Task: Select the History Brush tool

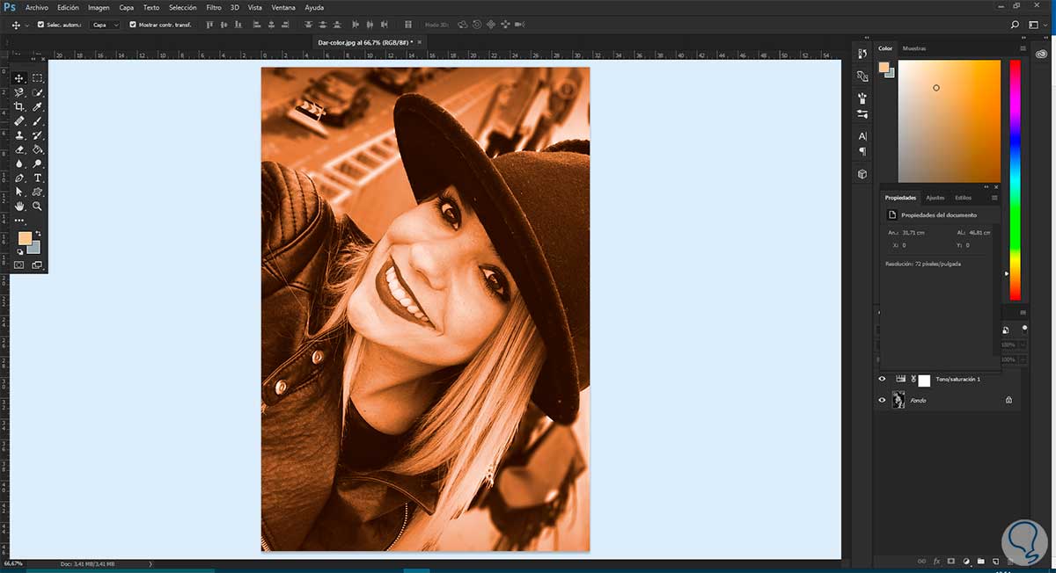Action: [x=38, y=135]
